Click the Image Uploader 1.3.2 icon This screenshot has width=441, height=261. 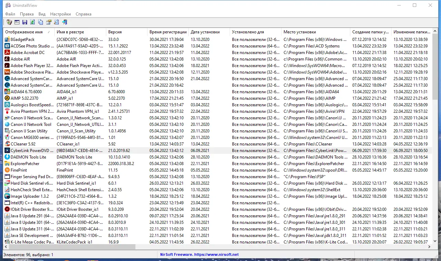[x=7, y=196]
